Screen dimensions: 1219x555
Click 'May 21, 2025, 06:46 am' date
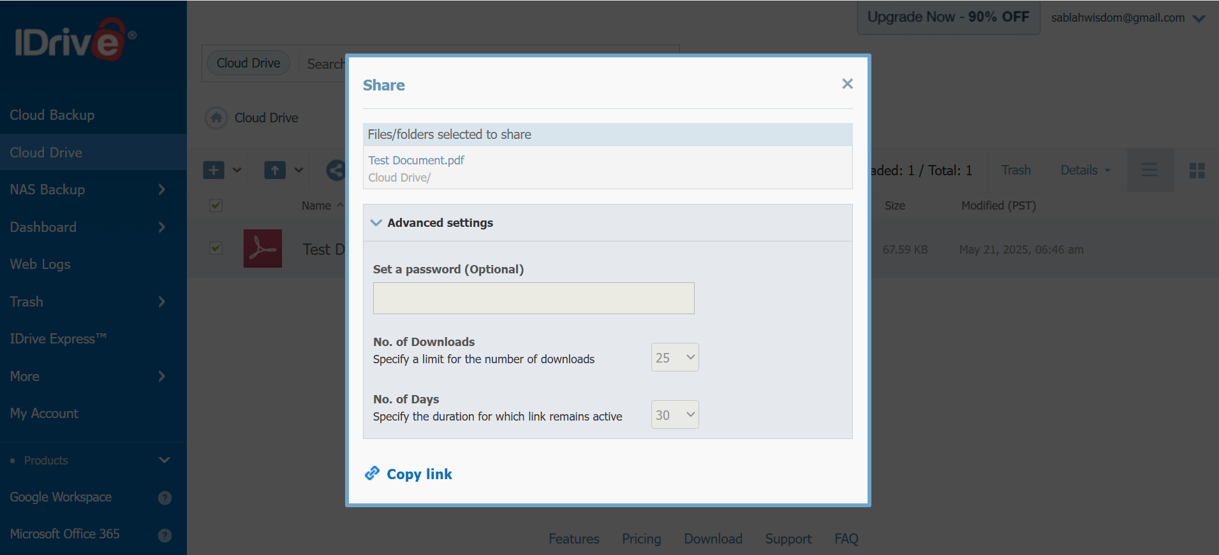[x=1021, y=250]
